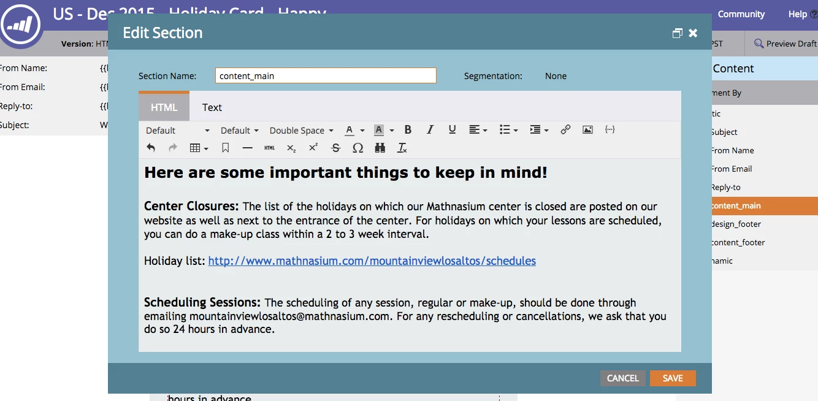Click the undo arrow
This screenshot has width=818, height=401.
(151, 148)
